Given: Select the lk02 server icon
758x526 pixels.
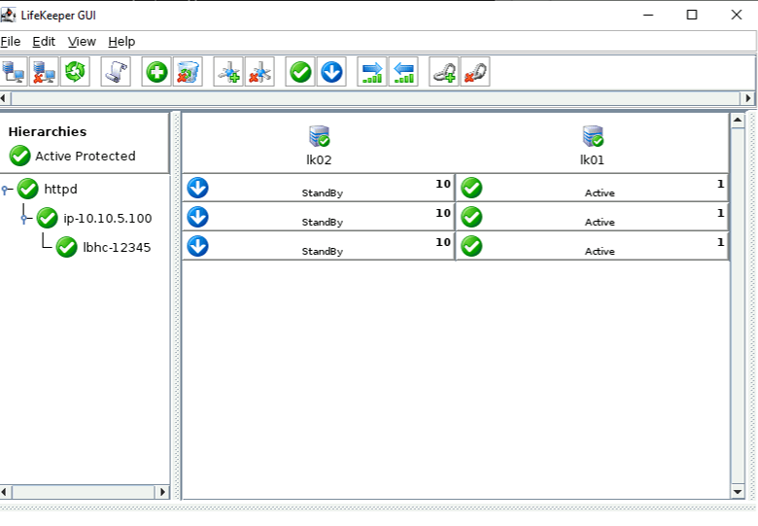Looking at the screenshot, I should tap(319, 136).
